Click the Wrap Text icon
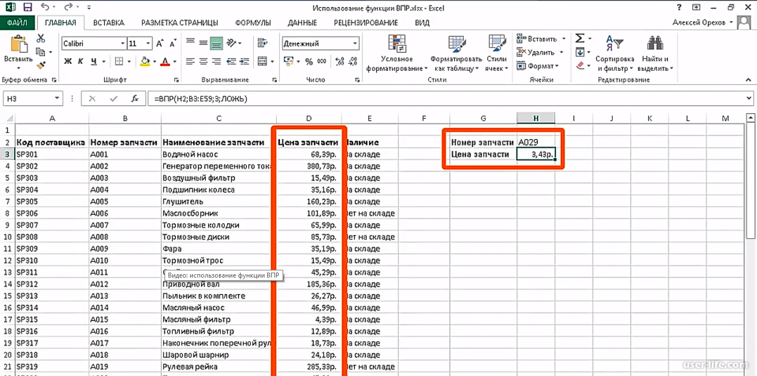The width and height of the screenshot is (757, 376). click(263, 43)
